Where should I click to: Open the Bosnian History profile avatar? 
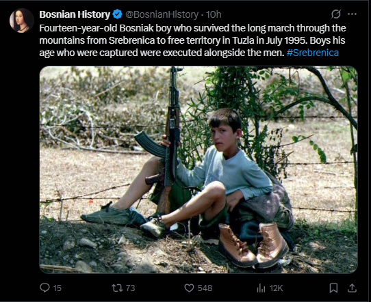pos(21,20)
